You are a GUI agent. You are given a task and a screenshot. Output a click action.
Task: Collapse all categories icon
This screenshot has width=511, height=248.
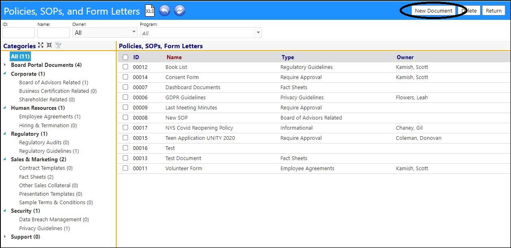coord(49,45)
